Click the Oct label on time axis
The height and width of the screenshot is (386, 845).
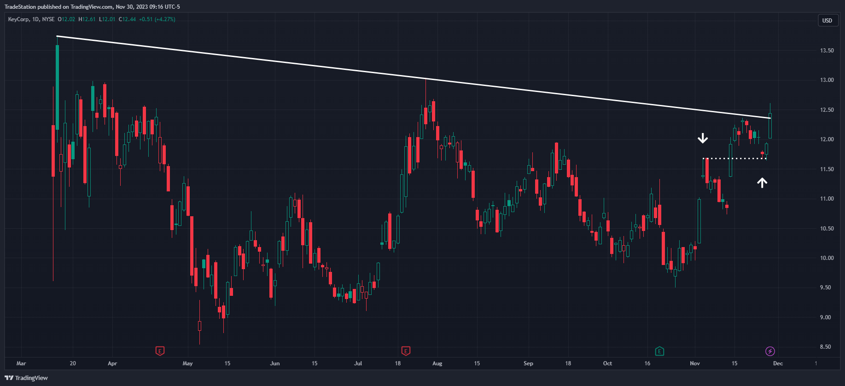click(x=607, y=363)
